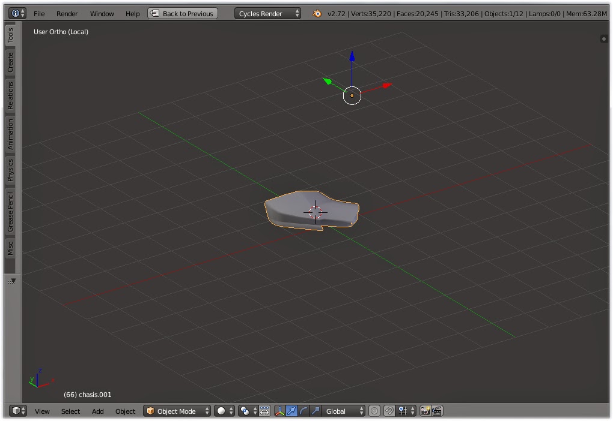Open the Cycles Render engine dropdown

click(267, 13)
